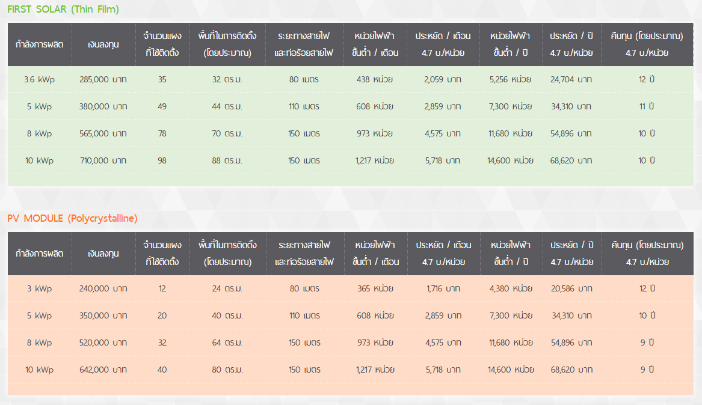Click the "3.6 kWp" capacity cell

[x=39, y=79]
